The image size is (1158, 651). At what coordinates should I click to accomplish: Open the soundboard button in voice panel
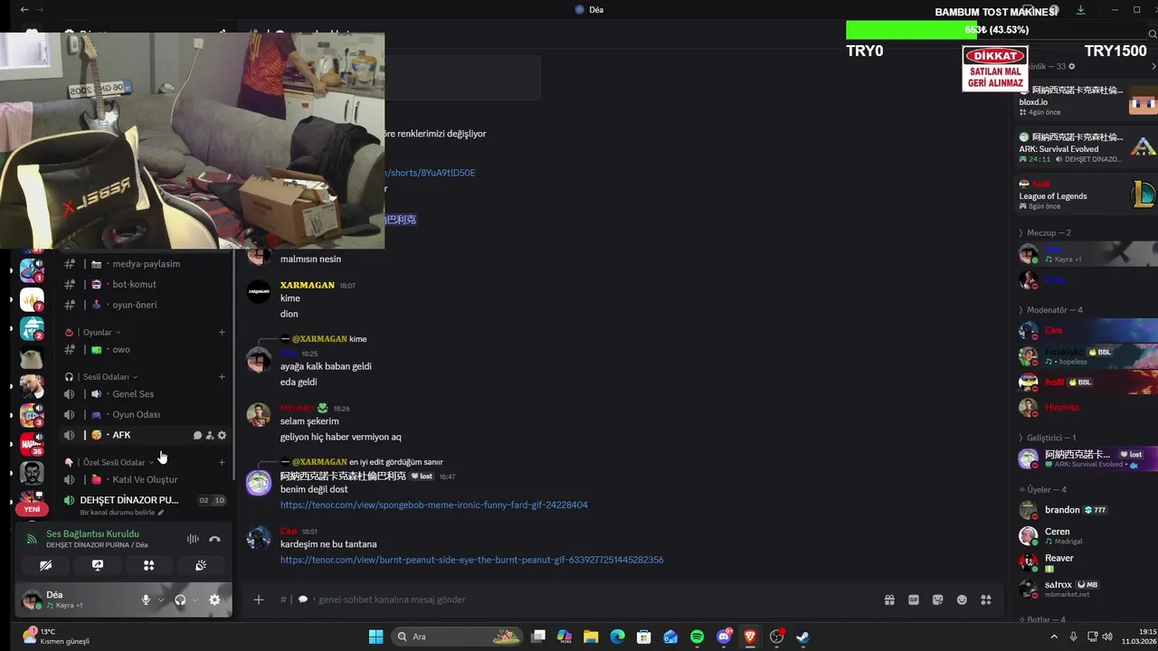point(201,565)
